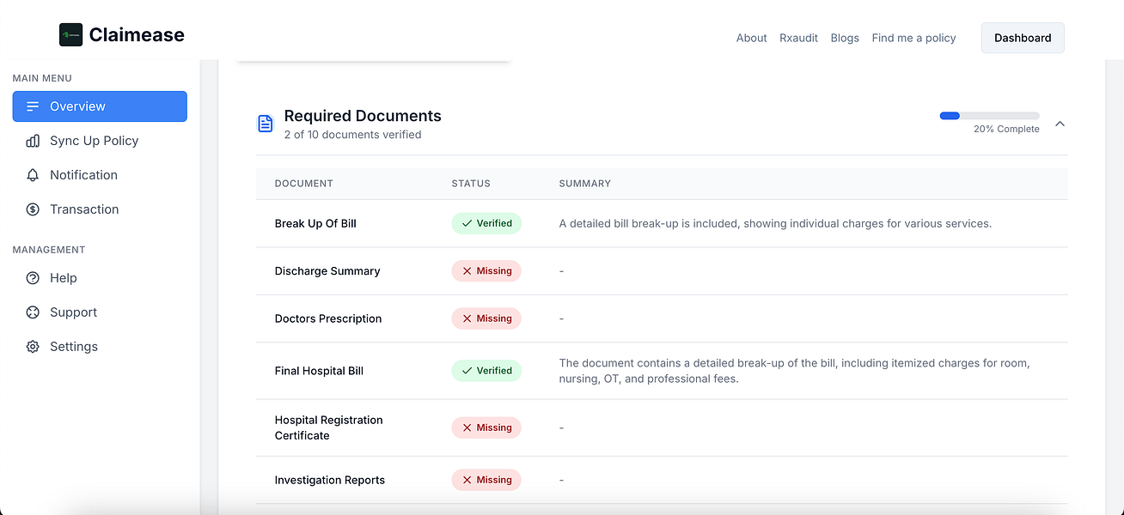Follow the Find me a policy link

pyautogui.click(x=913, y=38)
